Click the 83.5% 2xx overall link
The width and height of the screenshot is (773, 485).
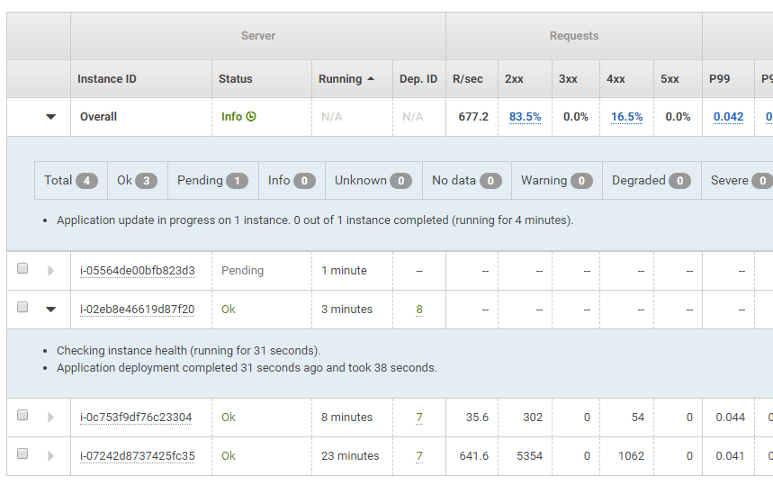525,117
